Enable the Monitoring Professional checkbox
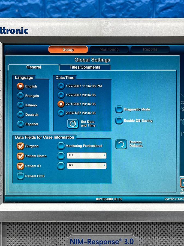The height and width of the screenshot is (246, 184). click(61, 146)
